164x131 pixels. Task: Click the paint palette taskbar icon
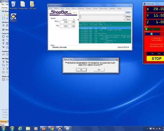(67, 129)
